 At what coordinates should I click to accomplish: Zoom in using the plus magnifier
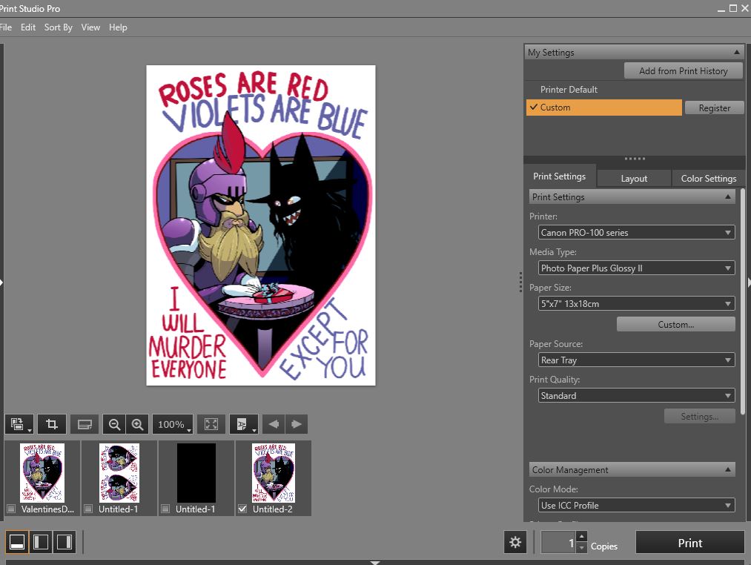137,424
